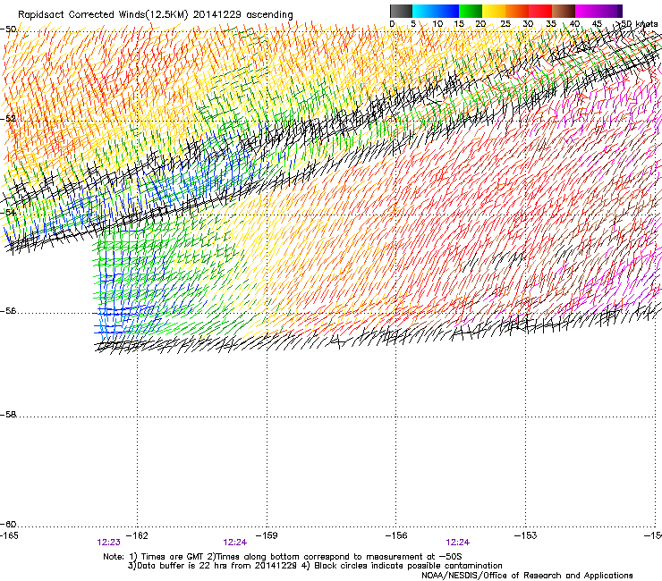Click legend tick label '45'

[597, 24]
